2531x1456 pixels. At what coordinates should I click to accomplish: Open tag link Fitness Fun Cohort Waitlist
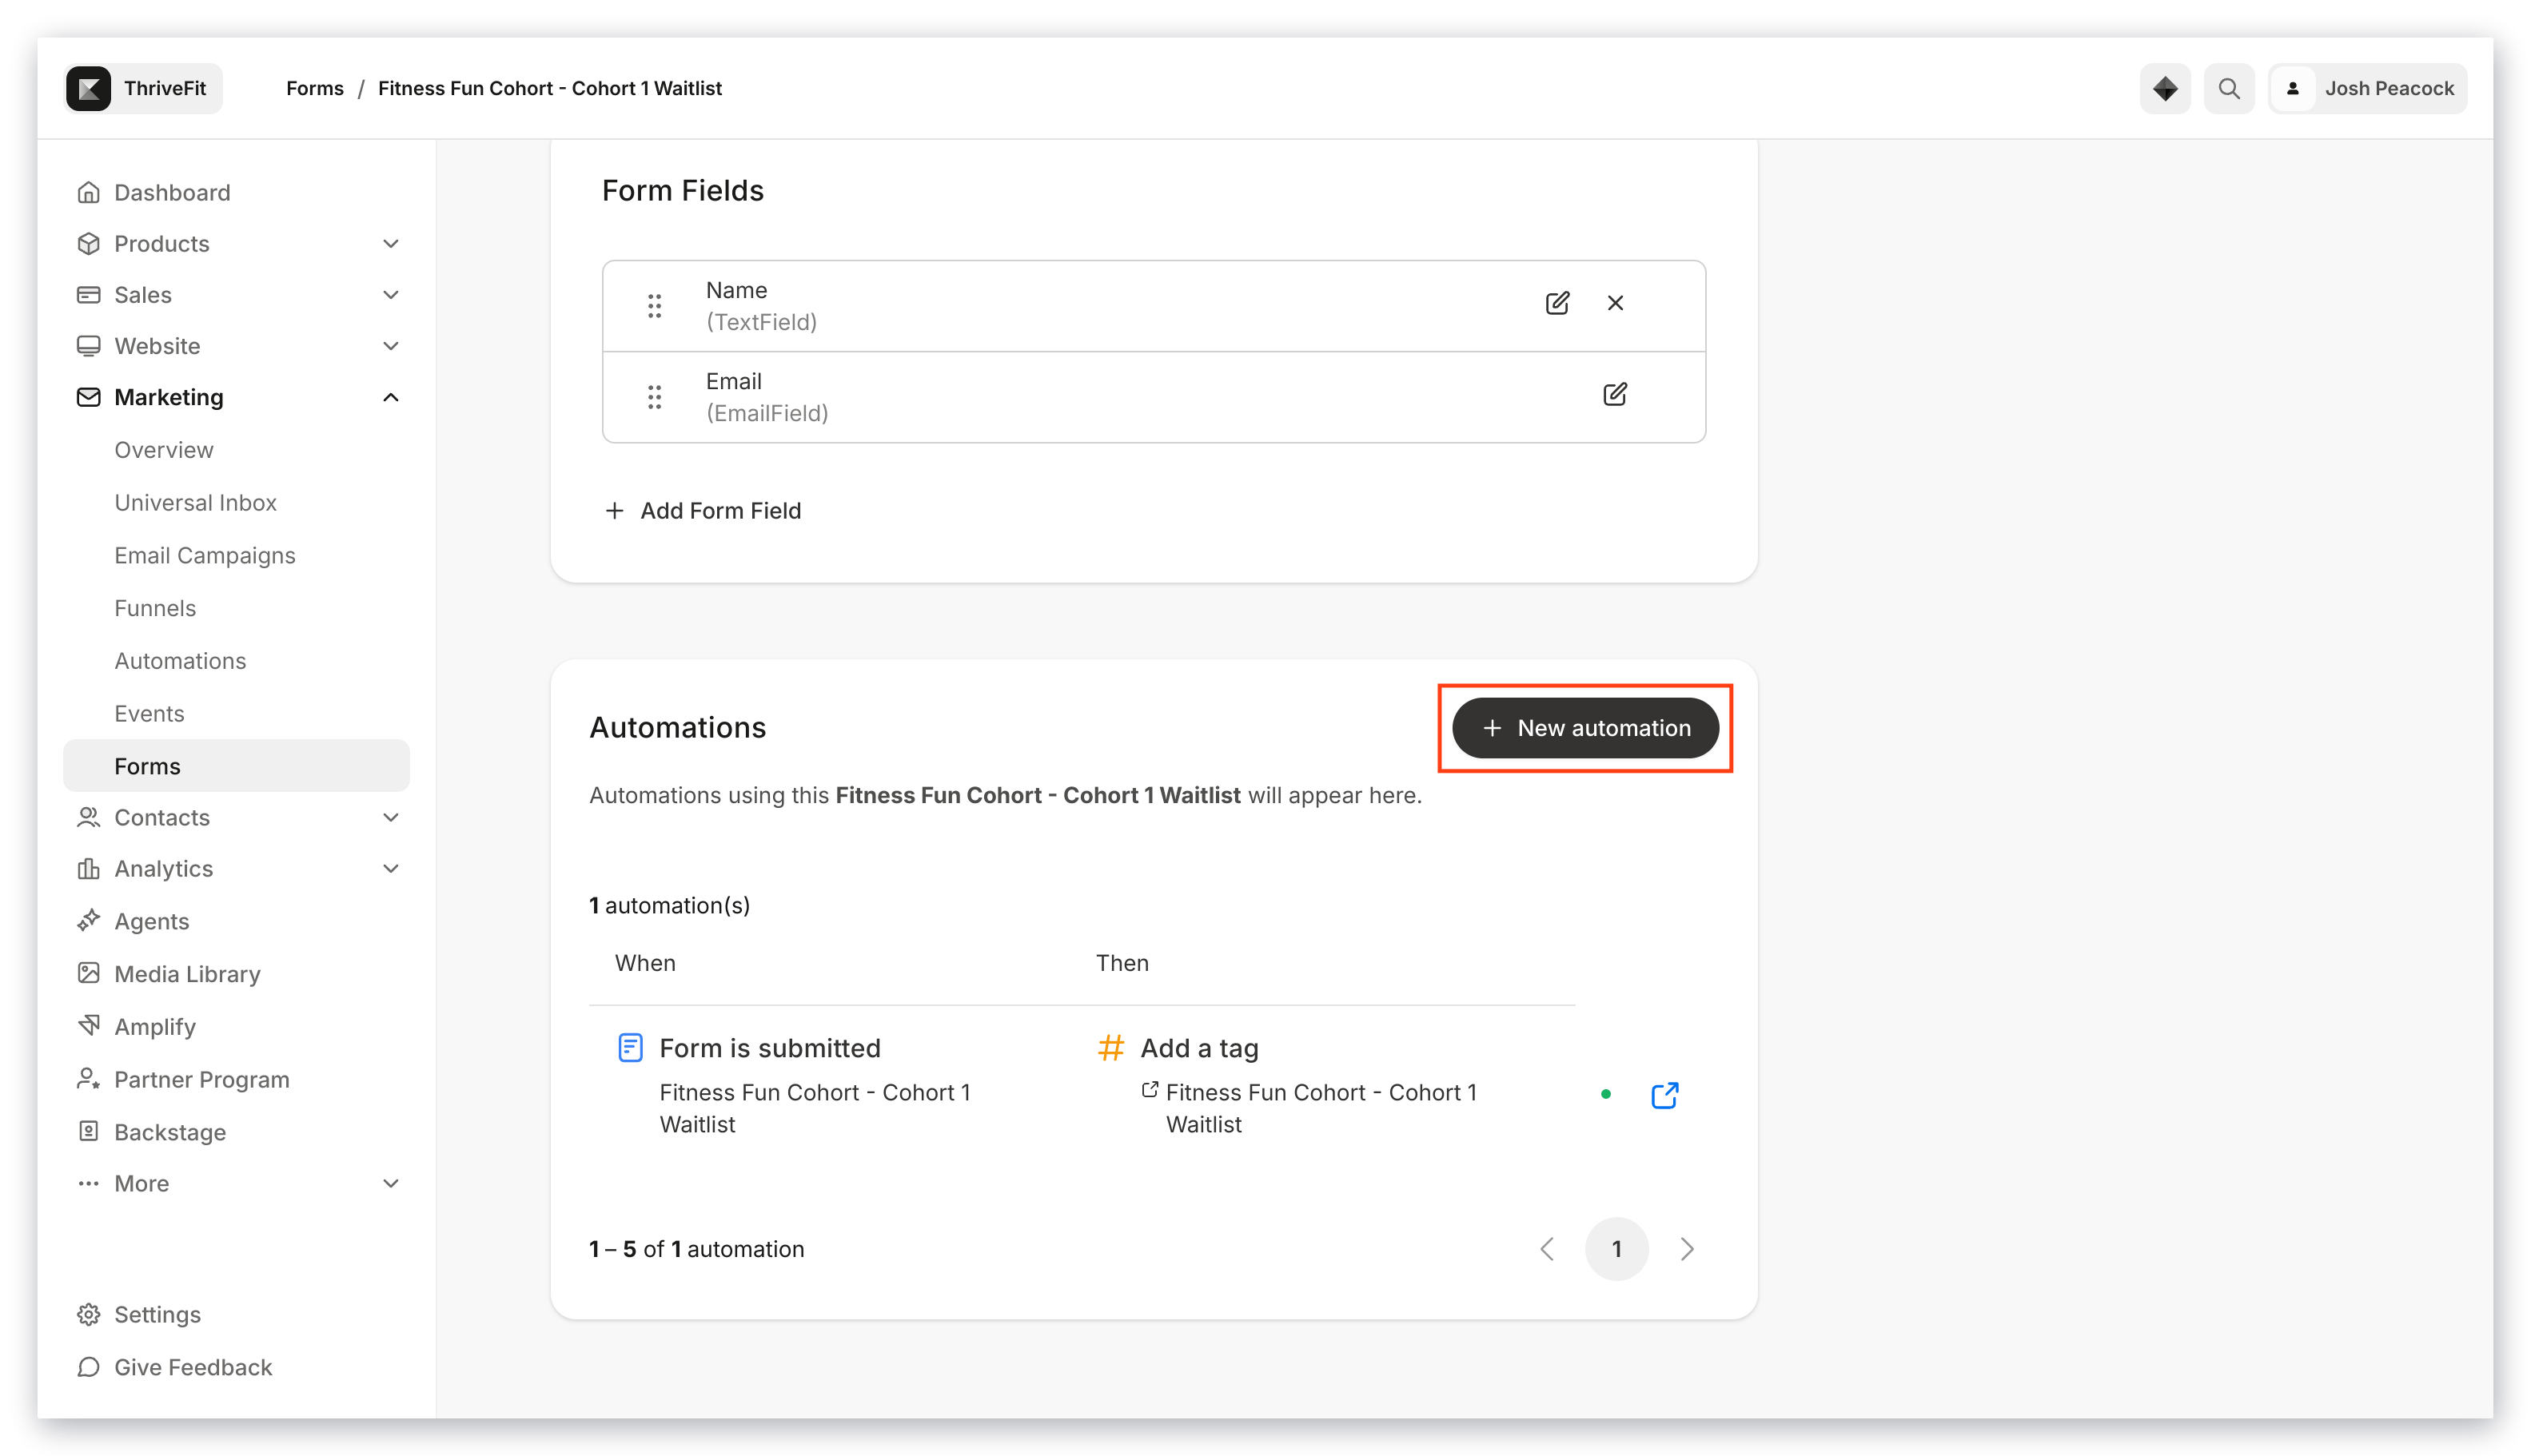(x=1321, y=1108)
